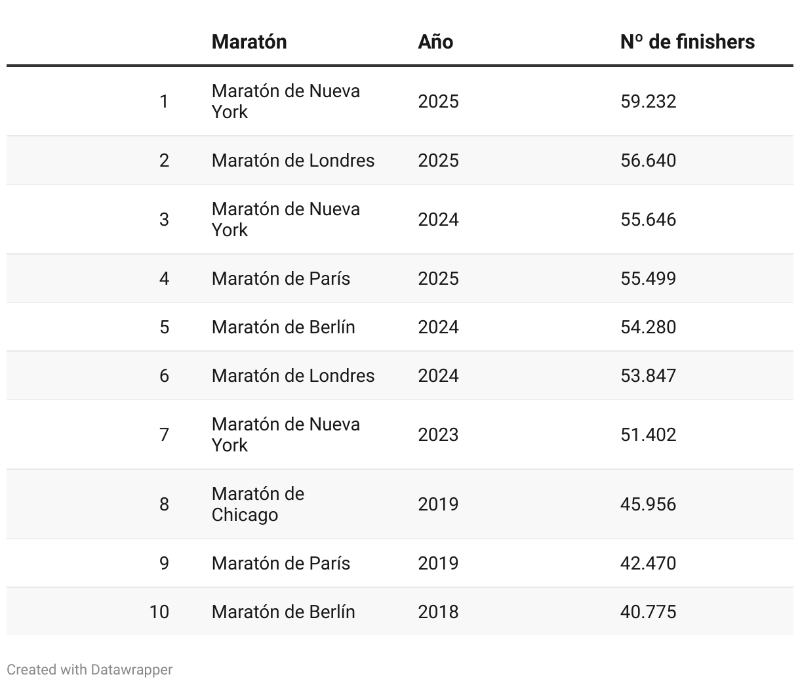Click the Nº de finishers column header

687,42
